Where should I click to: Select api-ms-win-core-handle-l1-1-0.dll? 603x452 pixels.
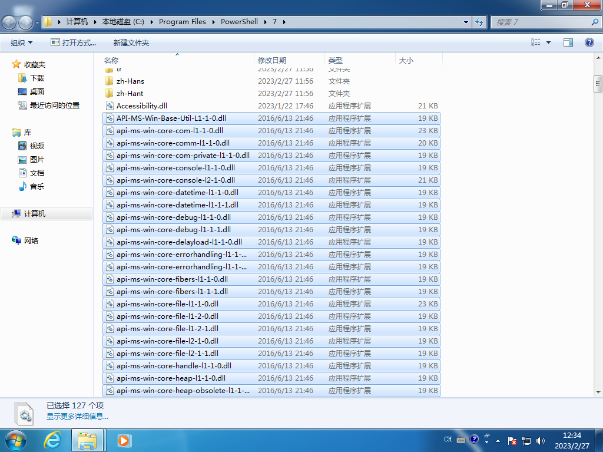(x=271, y=366)
